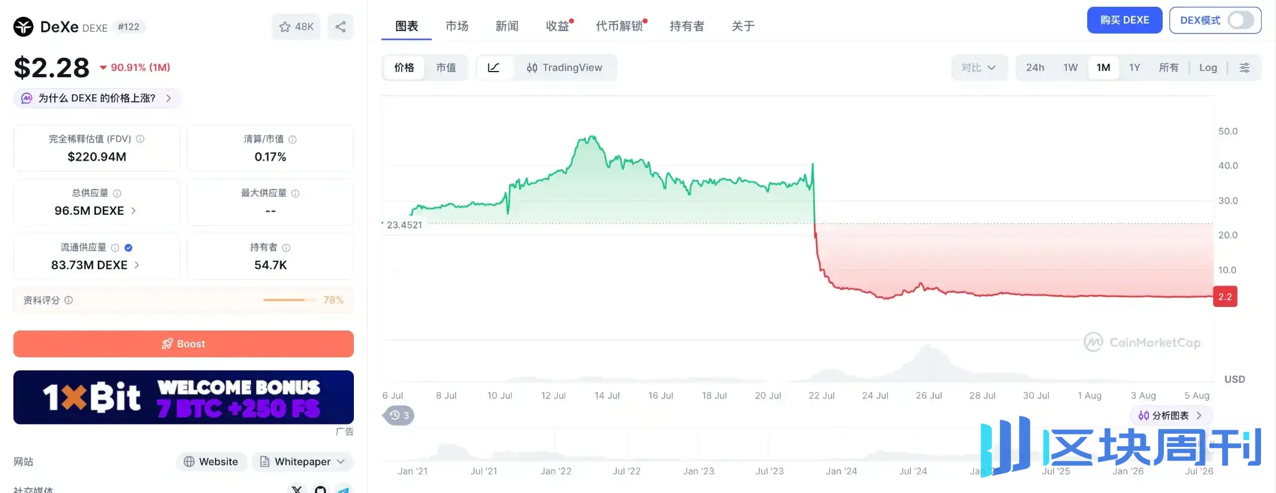The width and height of the screenshot is (1276, 493).
Task: Click the share icon next to watchlist
Action: point(341,27)
